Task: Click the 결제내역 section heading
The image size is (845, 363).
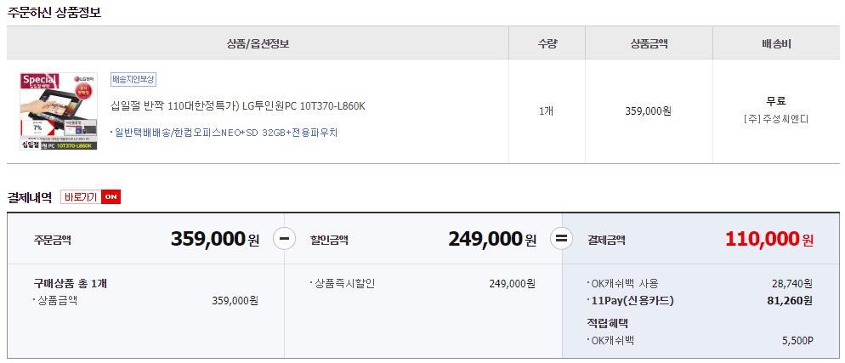Action: pos(30,197)
